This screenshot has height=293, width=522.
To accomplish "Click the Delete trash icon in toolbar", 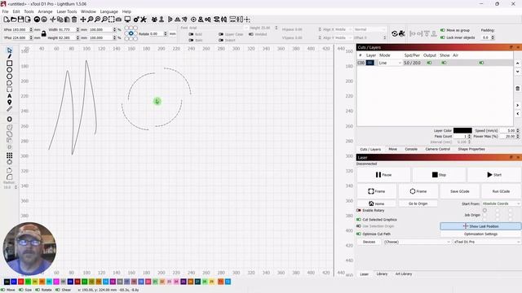I will coord(74,20).
